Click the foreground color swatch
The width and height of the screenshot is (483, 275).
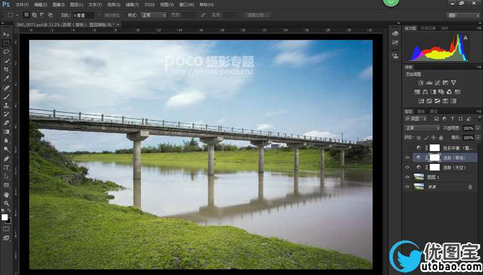5,216
